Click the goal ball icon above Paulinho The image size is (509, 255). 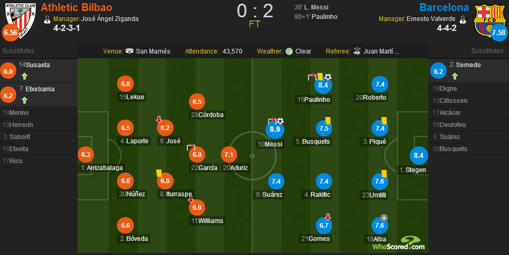click(328, 77)
